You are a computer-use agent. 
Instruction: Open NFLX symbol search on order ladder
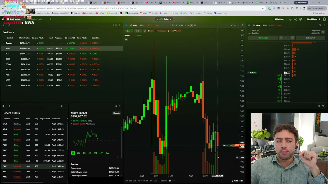(x=256, y=25)
